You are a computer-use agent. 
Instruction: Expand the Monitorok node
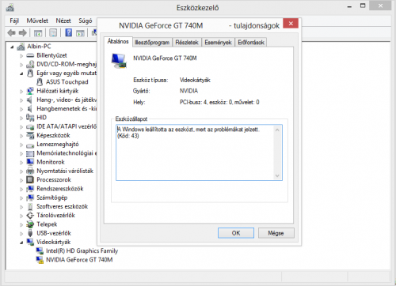[21, 162]
